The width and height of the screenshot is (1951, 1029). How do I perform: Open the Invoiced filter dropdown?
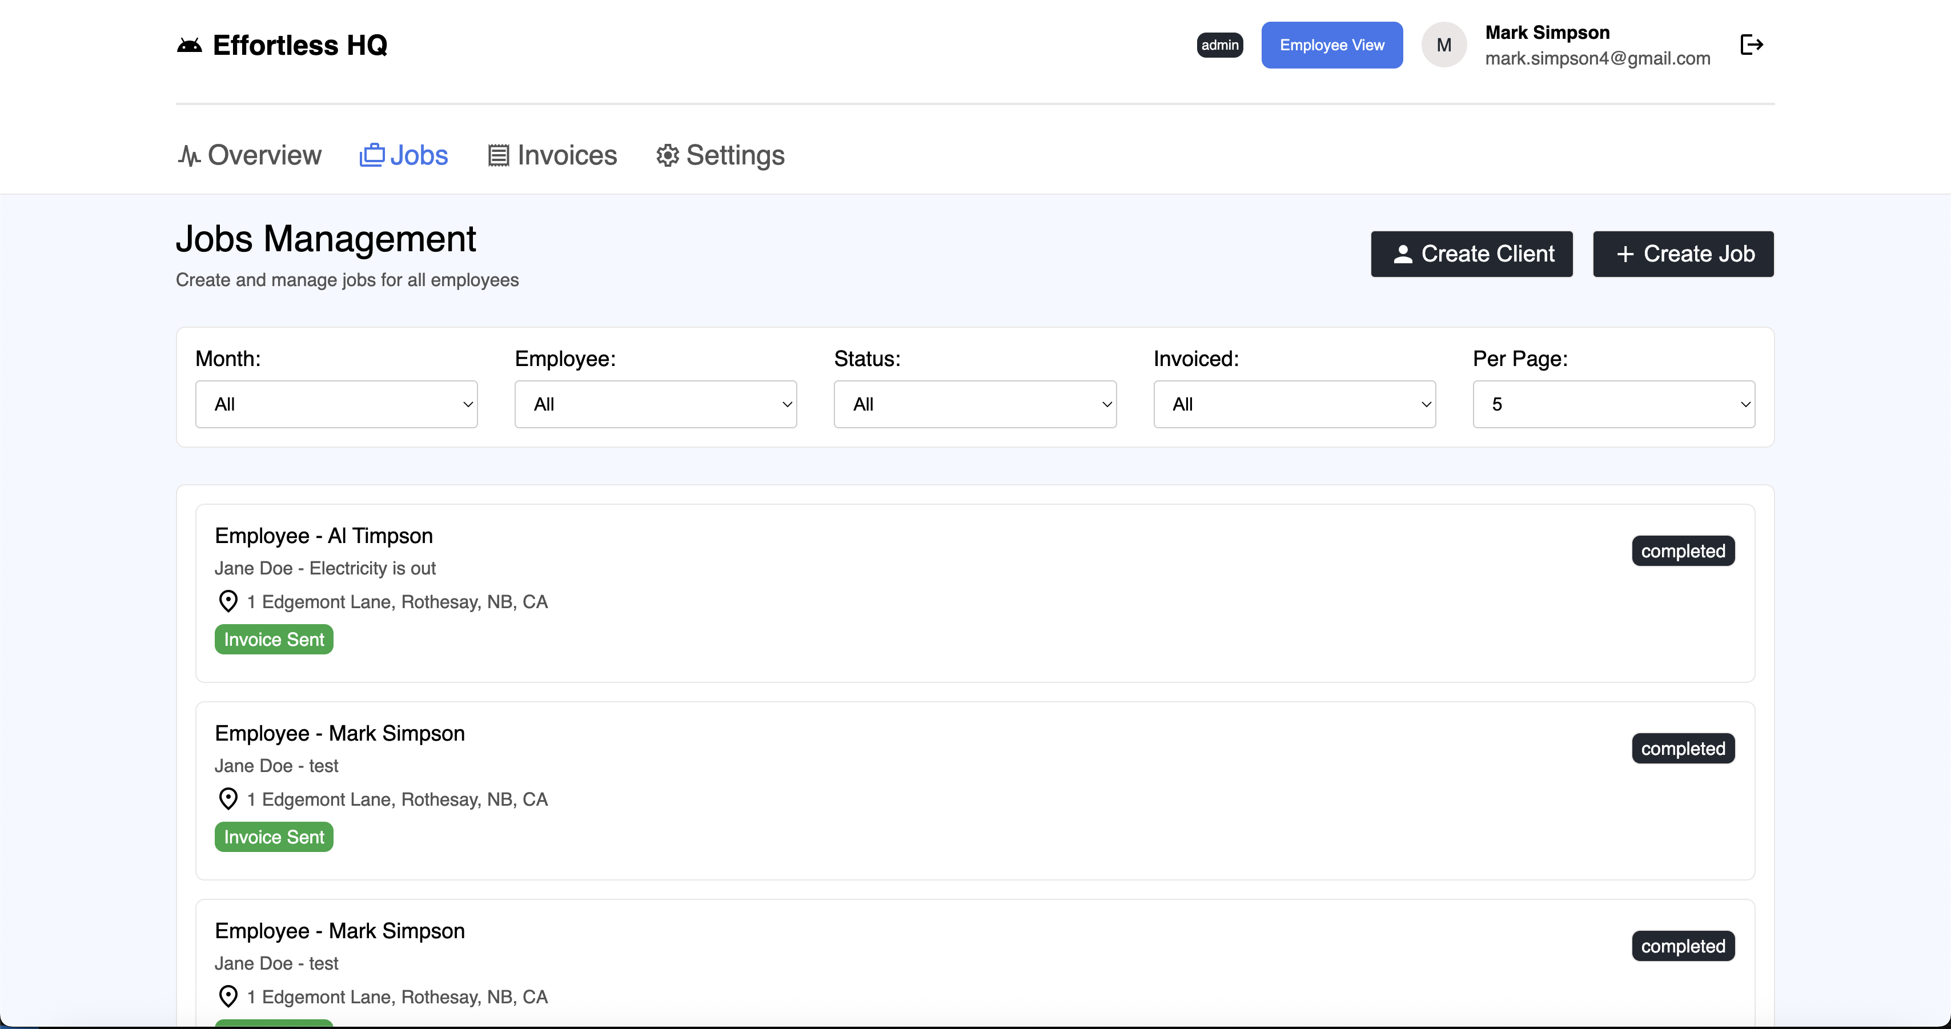[1294, 404]
